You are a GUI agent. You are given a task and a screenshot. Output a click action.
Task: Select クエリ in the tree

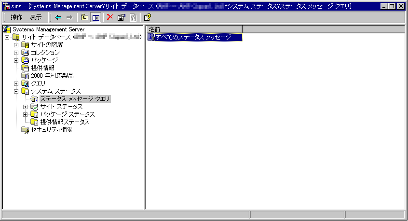[x=38, y=83]
